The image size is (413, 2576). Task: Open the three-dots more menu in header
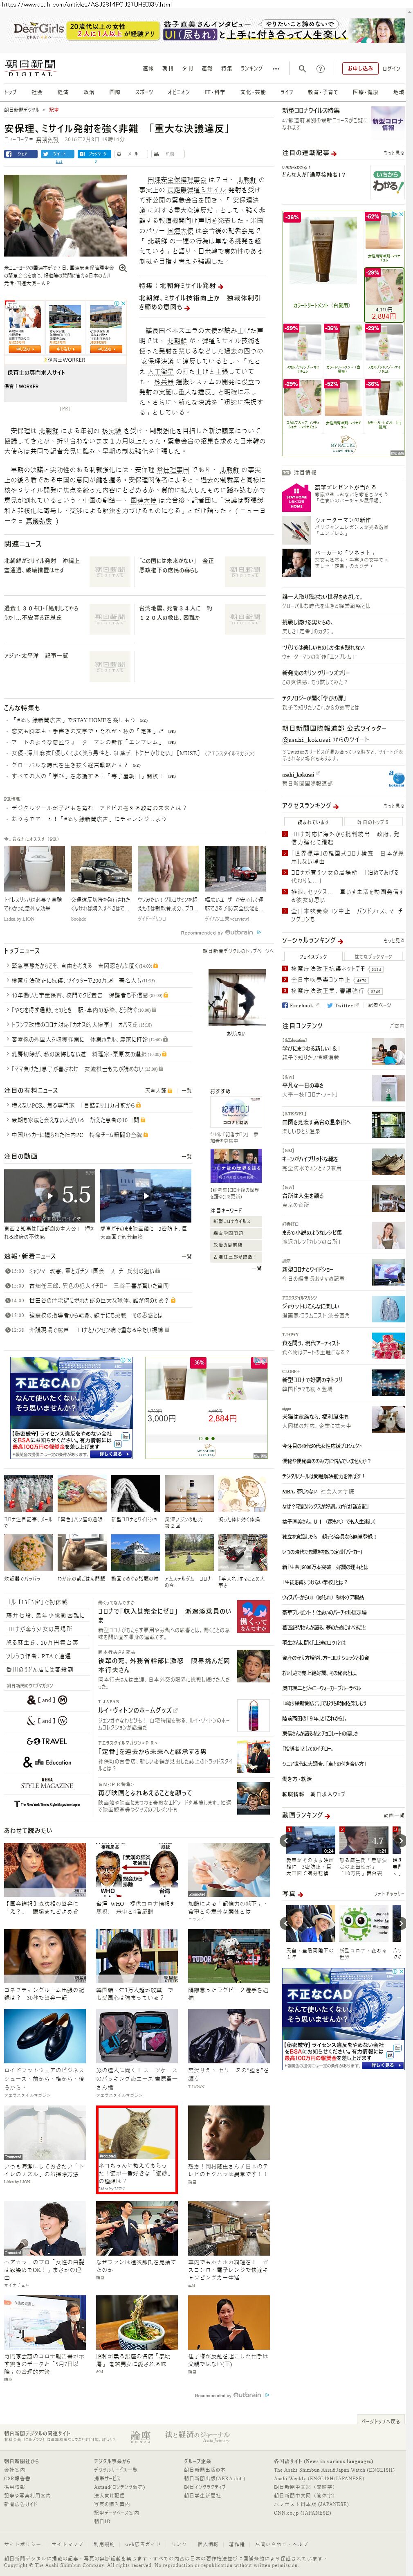pyautogui.click(x=276, y=69)
